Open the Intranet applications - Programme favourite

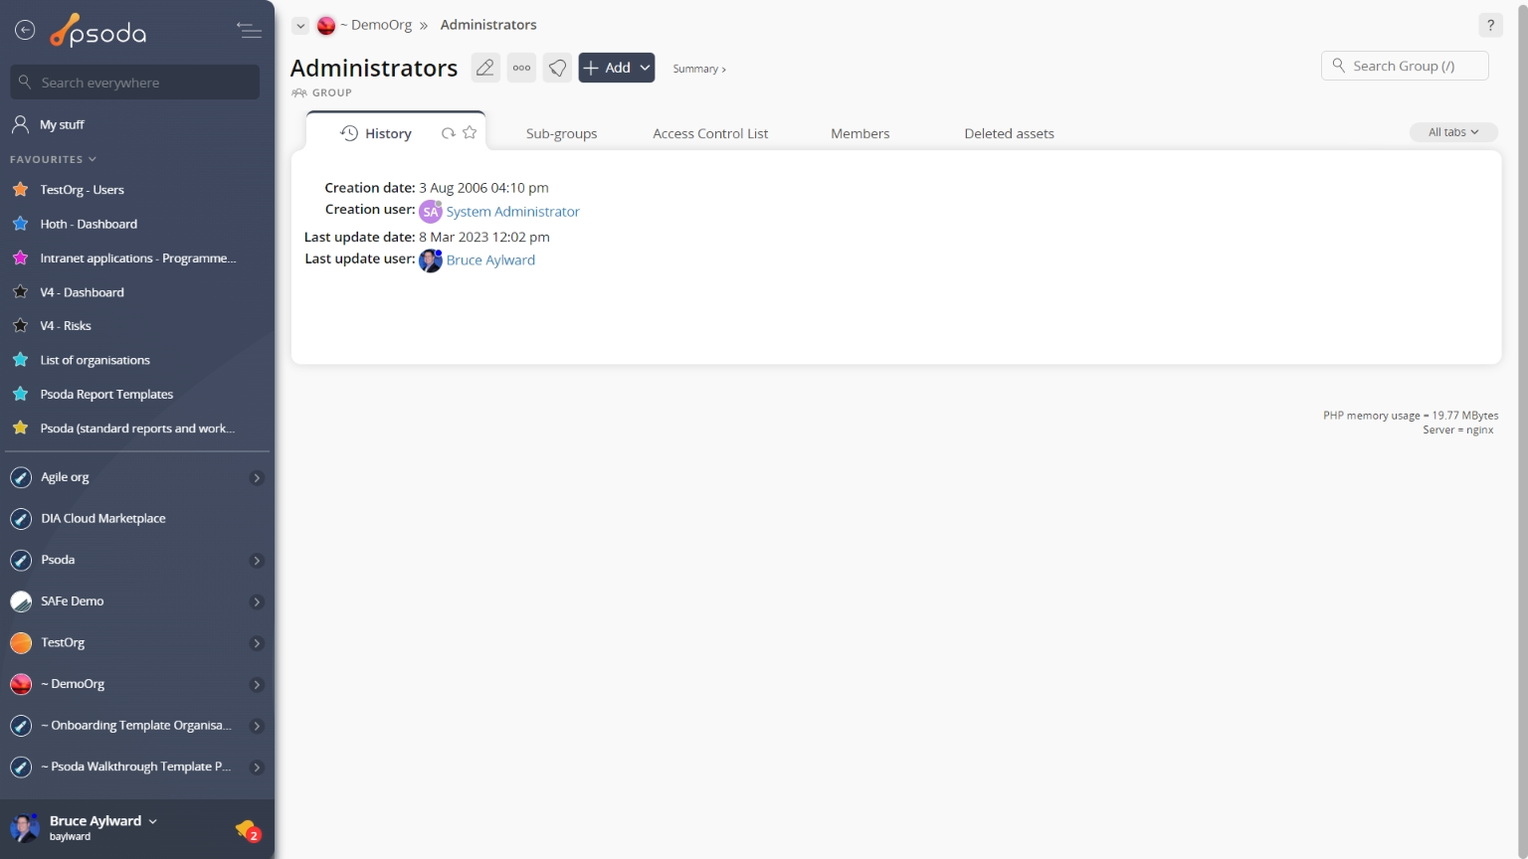[x=137, y=258]
